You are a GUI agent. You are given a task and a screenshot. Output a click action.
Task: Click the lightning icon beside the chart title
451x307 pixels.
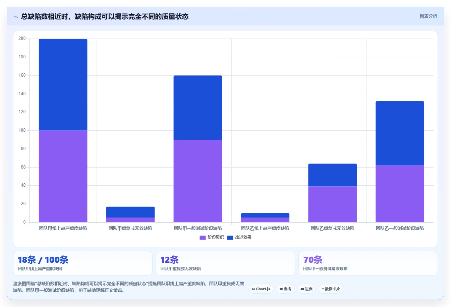click(16, 17)
